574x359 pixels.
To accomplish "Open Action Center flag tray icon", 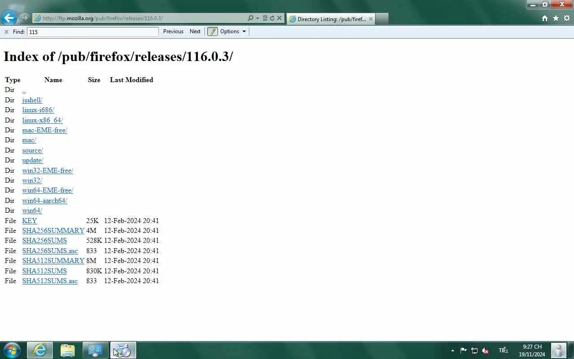I will [464, 350].
